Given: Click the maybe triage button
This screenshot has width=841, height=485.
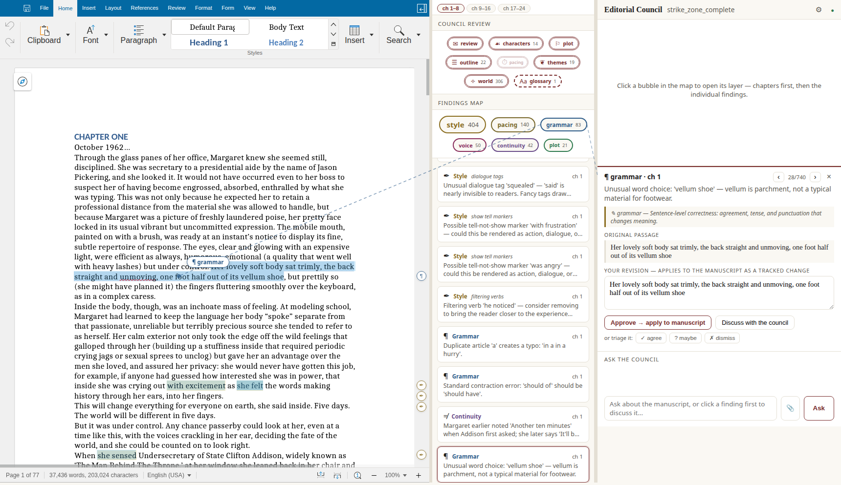Looking at the screenshot, I should pyautogui.click(x=686, y=338).
